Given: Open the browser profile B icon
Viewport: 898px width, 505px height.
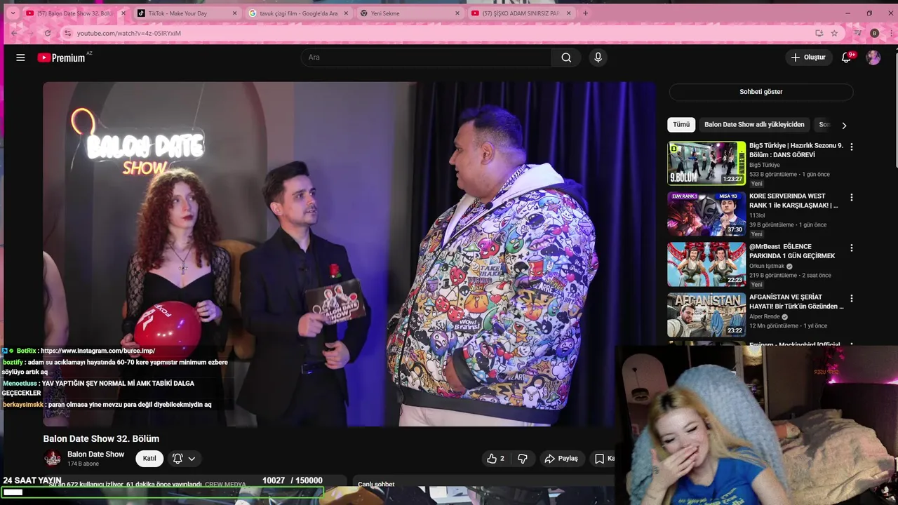Looking at the screenshot, I should 874,33.
